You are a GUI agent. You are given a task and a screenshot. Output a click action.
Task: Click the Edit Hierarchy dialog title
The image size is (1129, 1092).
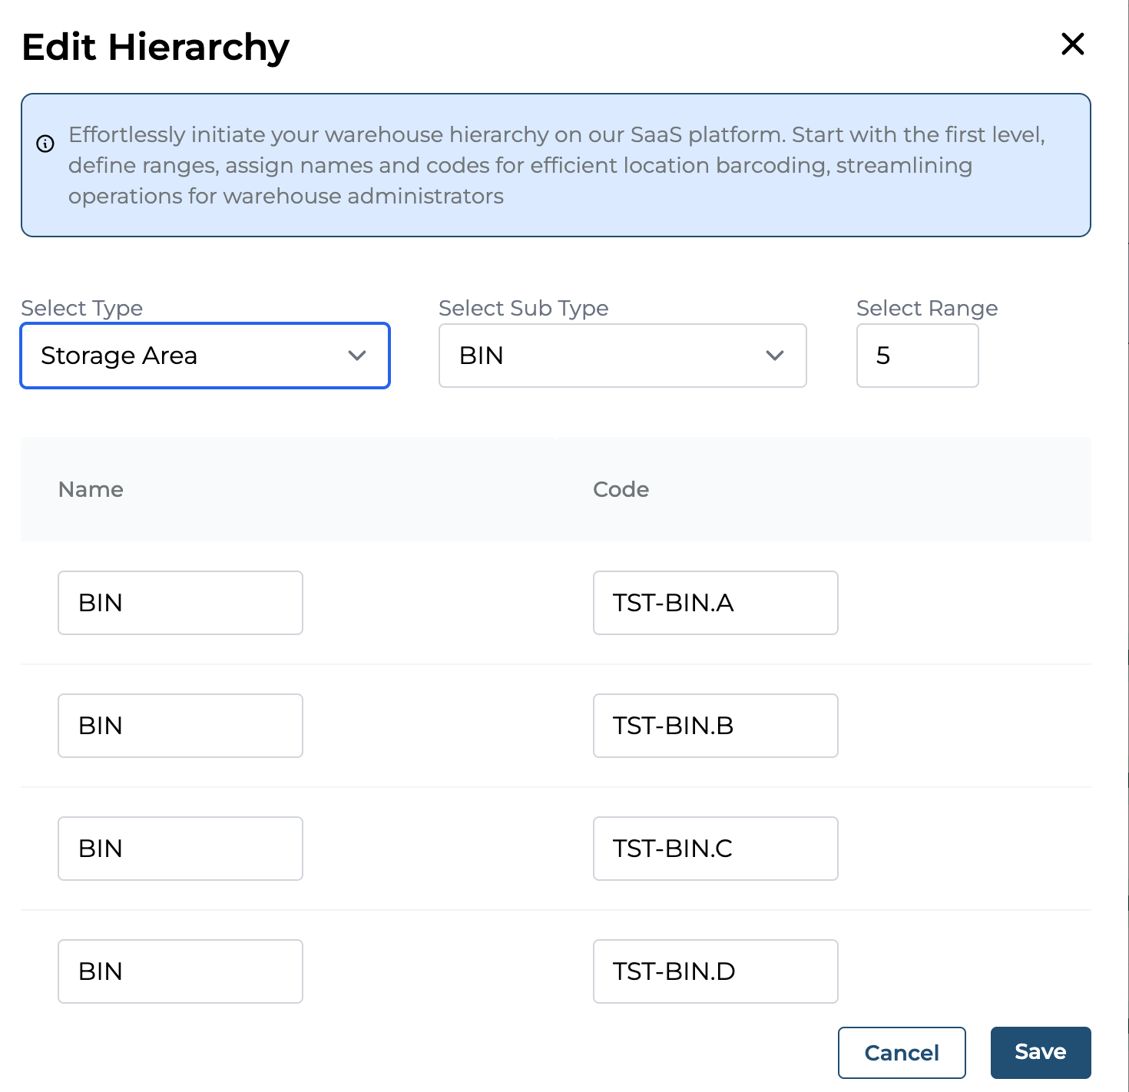pyautogui.click(x=155, y=47)
